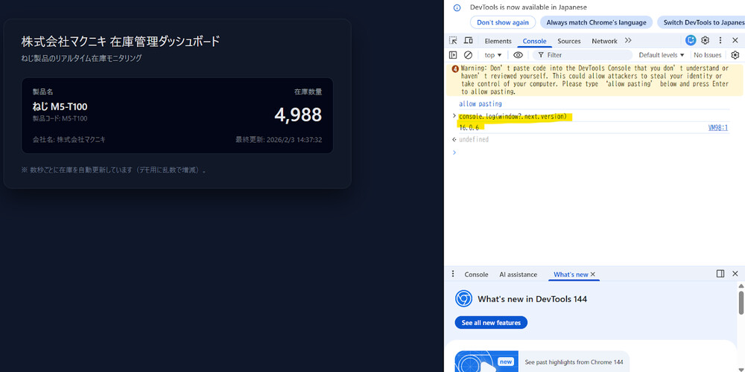745x372 pixels.
Task: Click the warning count badge icon
Action: click(x=455, y=68)
